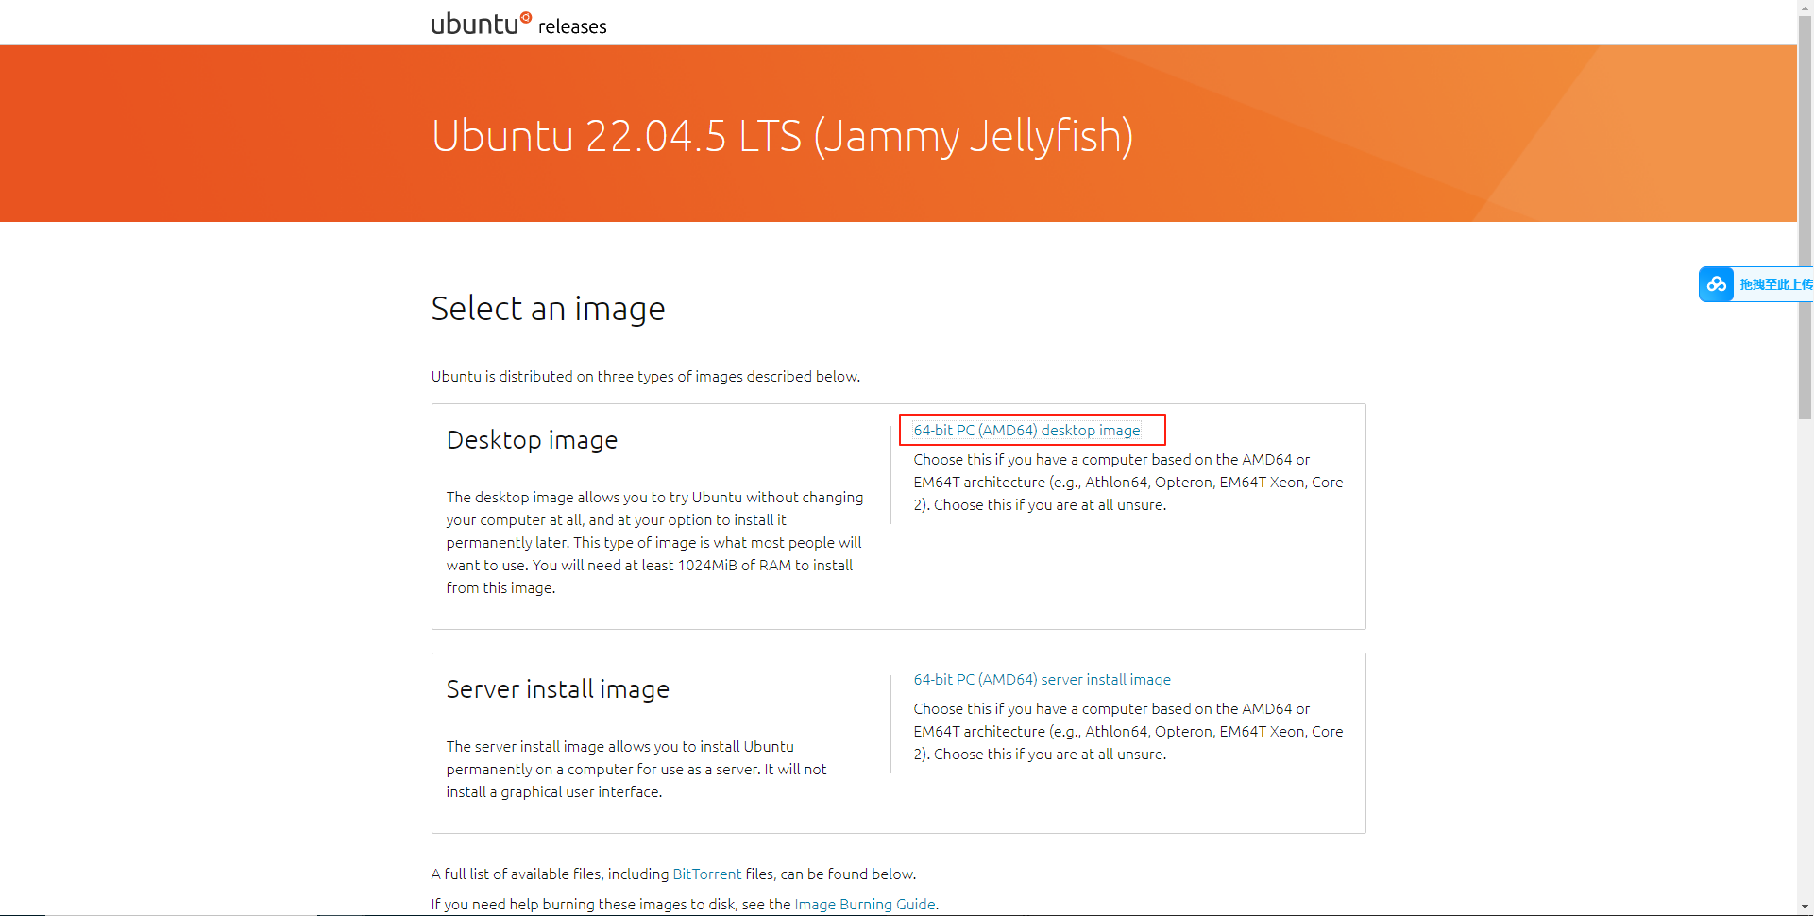
Task: Click 'The desktop image allows you to try' paragraph
Action: tap(654, 542)
